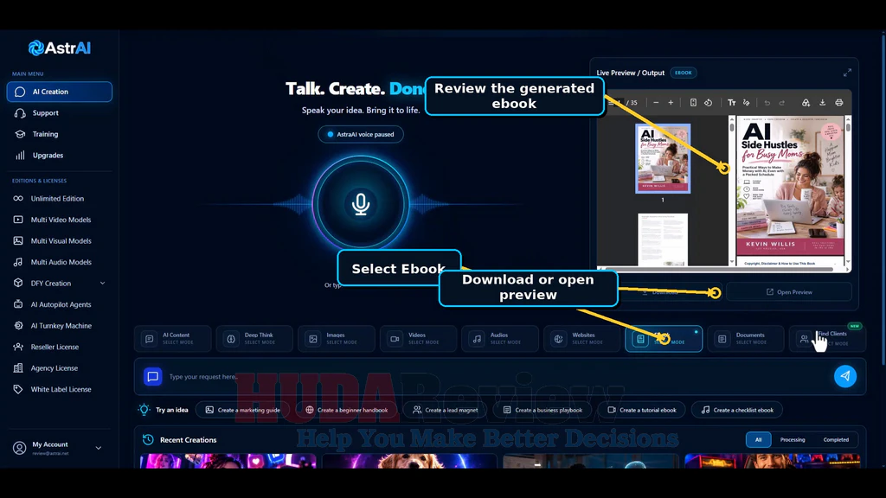Click the fit-to-page icon in PDF toolbar
This screenshot has height=498, width=886.
tap(693, 103)
